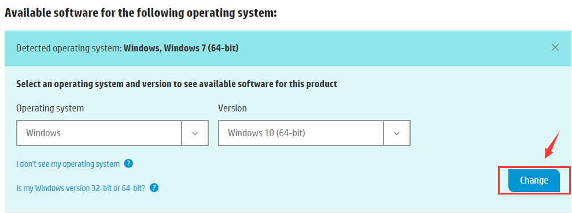
Task: Click the "Detected operating system:" text
Action: pyautogui.click(x=69, y=48)
